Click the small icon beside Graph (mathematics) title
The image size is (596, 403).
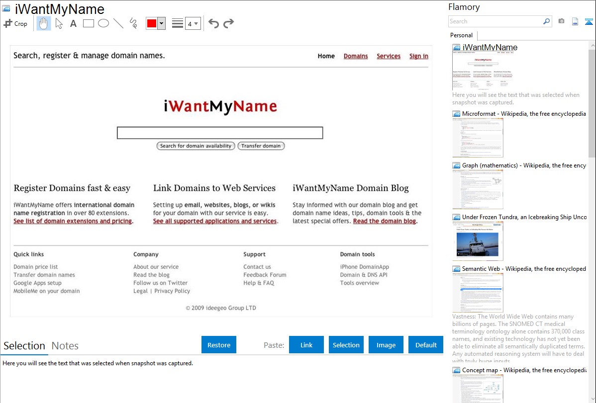(456, 165)
